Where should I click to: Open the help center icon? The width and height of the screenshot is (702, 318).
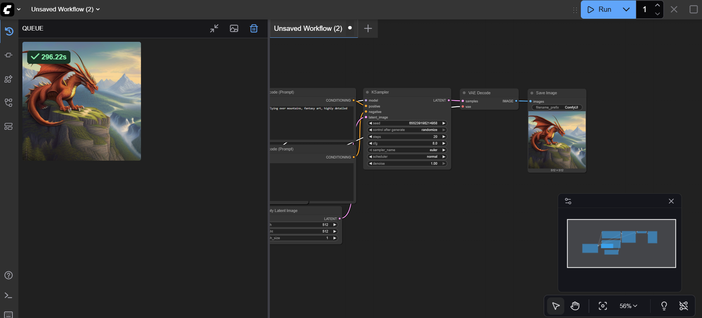[x=8, y=275]
